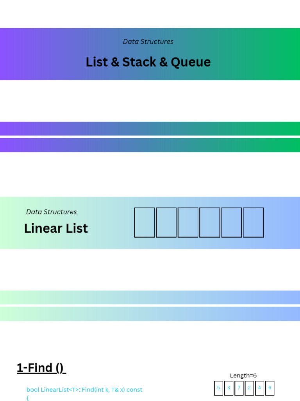Select the code line 'bool LinearList<T>::Find'
The image size is (300, 401).
[x=84, y=390]
